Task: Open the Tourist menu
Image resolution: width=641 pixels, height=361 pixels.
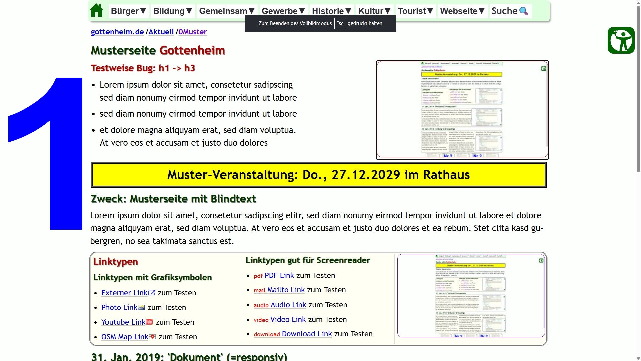Action: point(415,11)
